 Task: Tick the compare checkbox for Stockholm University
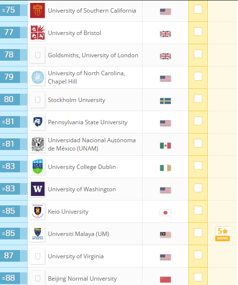click(x=198, y=99)
